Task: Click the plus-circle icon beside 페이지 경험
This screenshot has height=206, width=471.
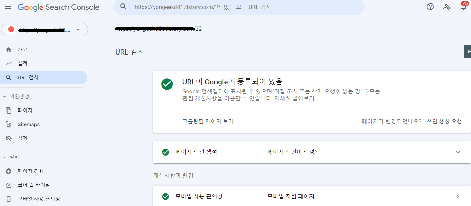Action: point(9,171)
